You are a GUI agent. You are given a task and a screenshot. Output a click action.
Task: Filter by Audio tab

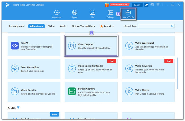pos(63,26)
